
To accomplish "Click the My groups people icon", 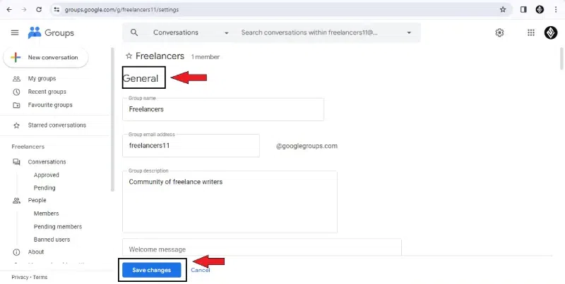I will click(16, 78).
